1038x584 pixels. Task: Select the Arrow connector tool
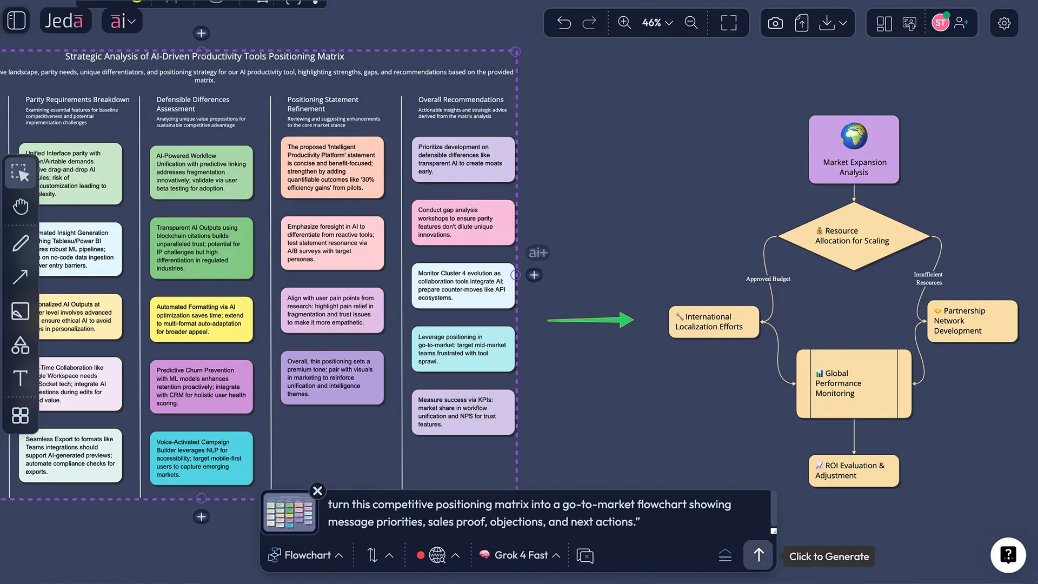click(x=20, y=277)
